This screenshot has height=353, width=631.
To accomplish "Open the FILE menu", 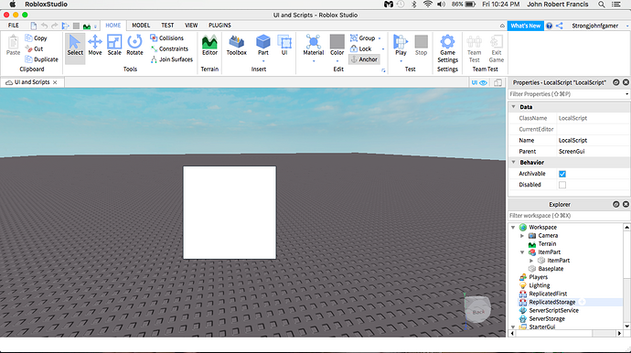I will pyautogui.click(x=14, y=25).
